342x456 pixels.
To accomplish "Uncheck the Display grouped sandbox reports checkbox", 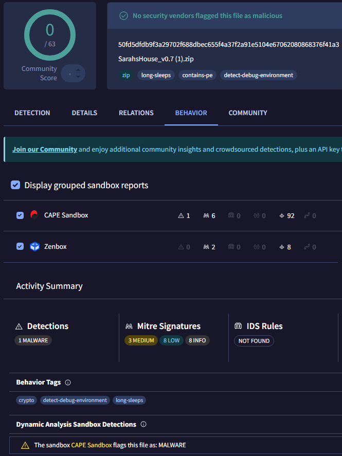I will point(15,185).
